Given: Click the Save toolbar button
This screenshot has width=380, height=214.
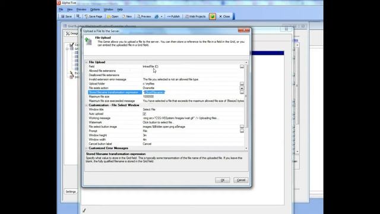Looking at the screenshot, I should [66, 17].
